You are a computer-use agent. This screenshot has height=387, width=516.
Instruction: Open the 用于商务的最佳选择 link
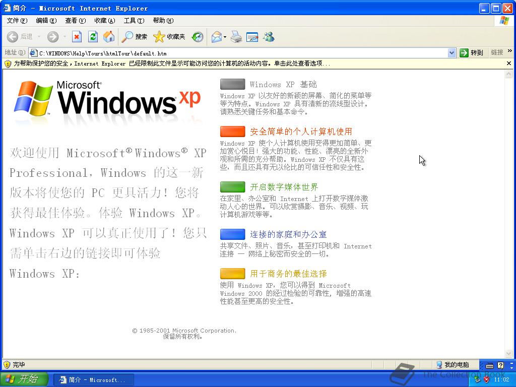coord(288,274)
